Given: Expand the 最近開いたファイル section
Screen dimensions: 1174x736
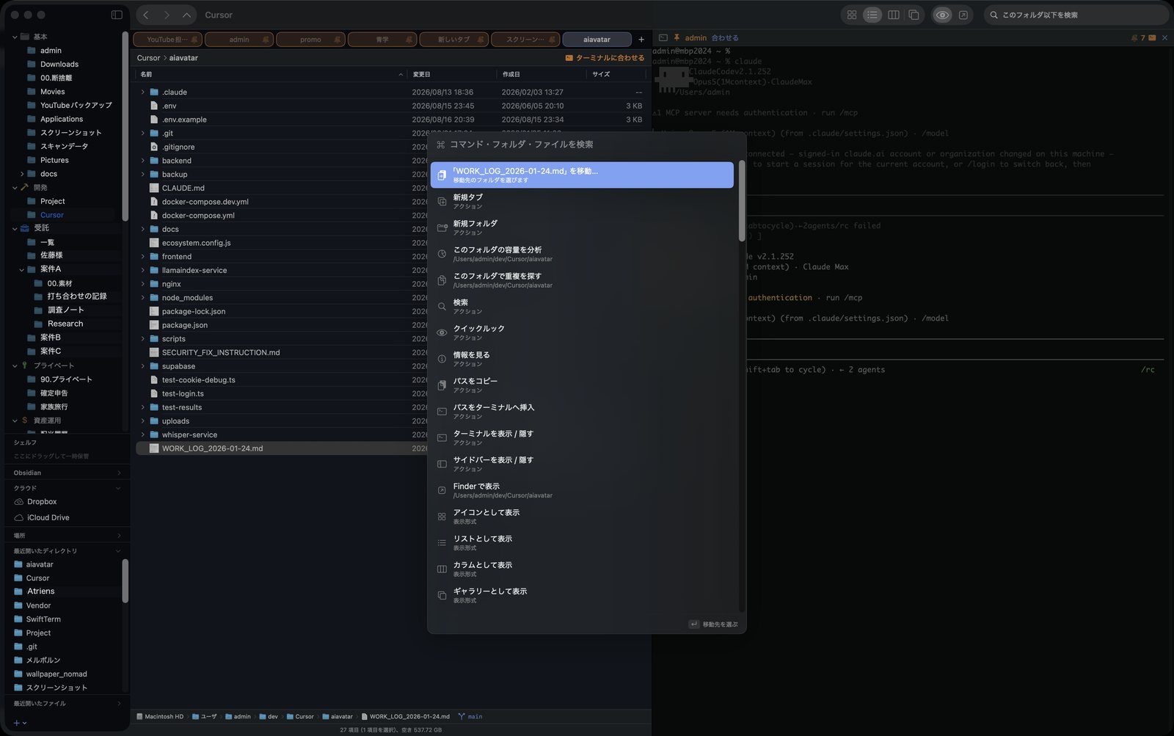Looking at the screenshot, I should (x=119, y=704).
